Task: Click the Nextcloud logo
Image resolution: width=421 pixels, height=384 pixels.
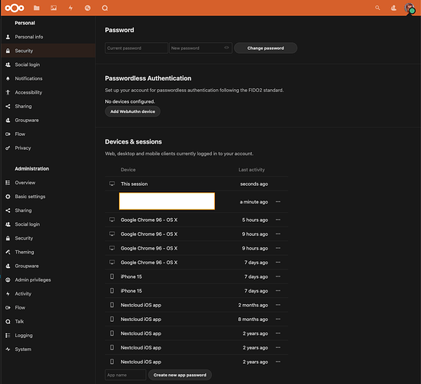Action: click(x=15, y=8)
